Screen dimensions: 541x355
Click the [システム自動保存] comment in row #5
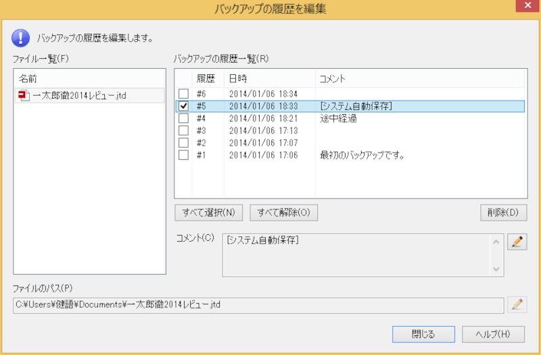(x=356, y=106)
